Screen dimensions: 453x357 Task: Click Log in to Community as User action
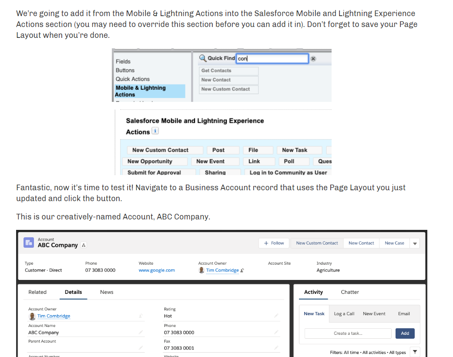point(289,172)
